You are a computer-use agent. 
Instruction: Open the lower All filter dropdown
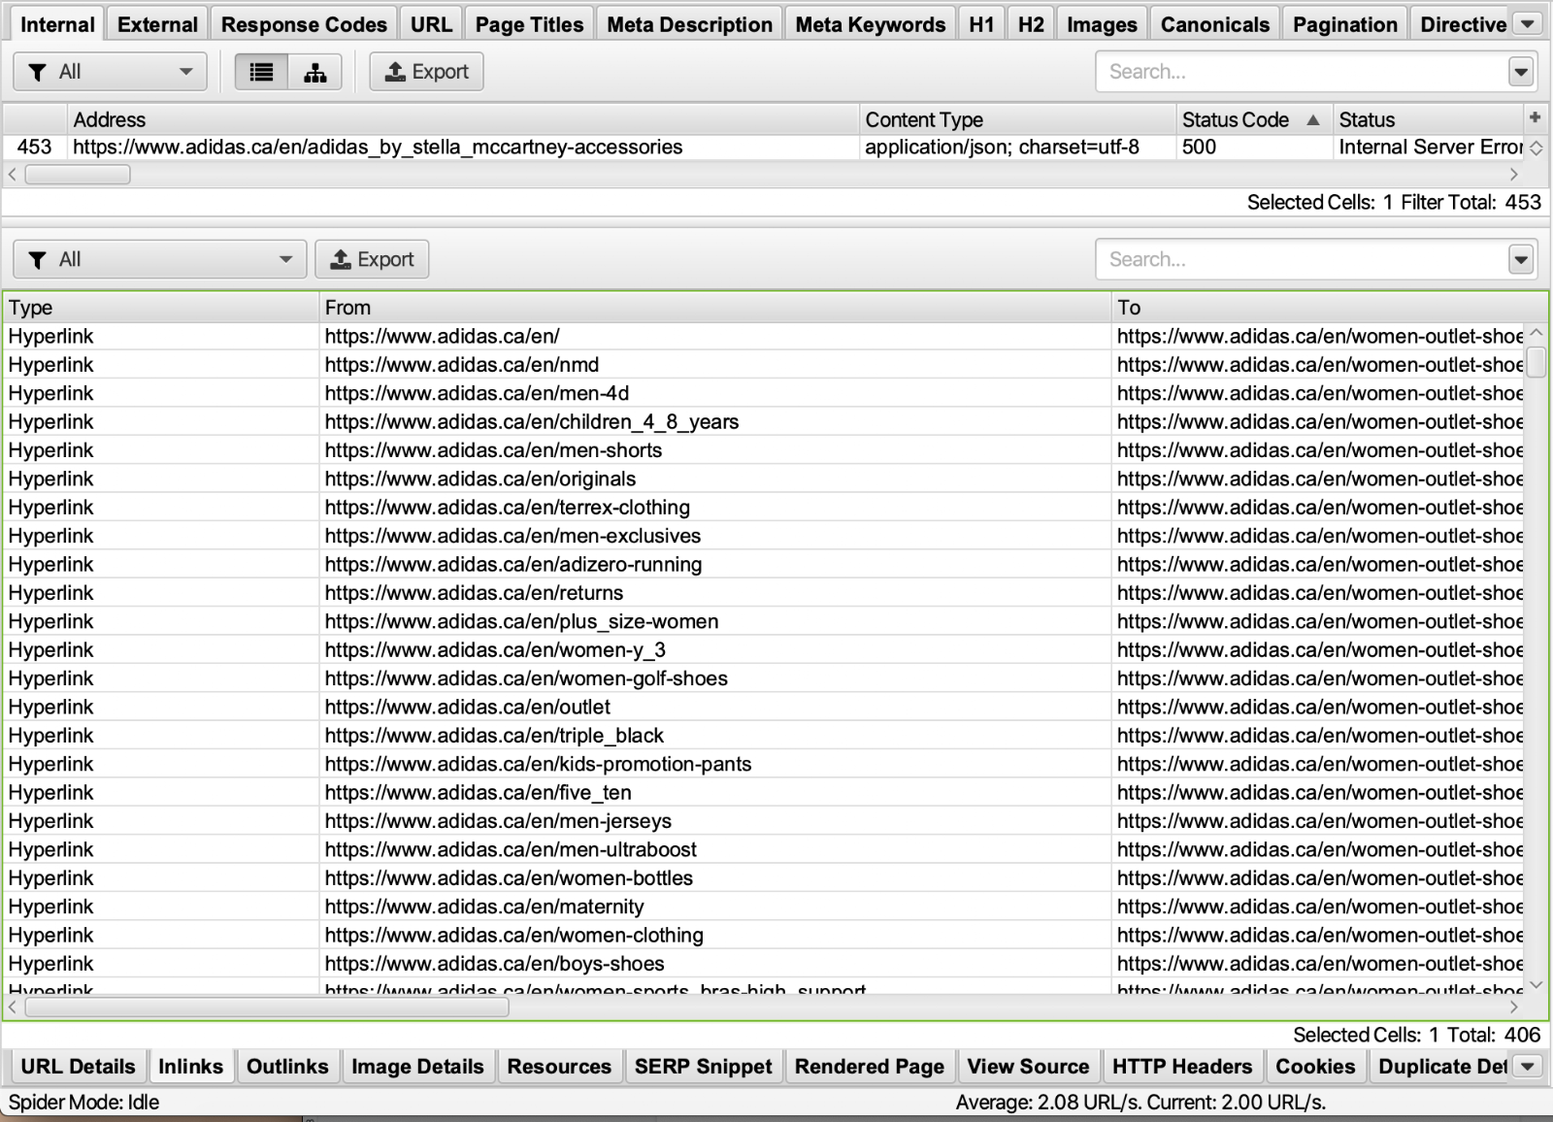(x=160, y=259)
